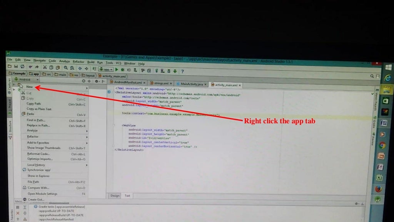Click the Help question mark icon
The height and width of the screenshot is (222, 394).
pos(182,71)
